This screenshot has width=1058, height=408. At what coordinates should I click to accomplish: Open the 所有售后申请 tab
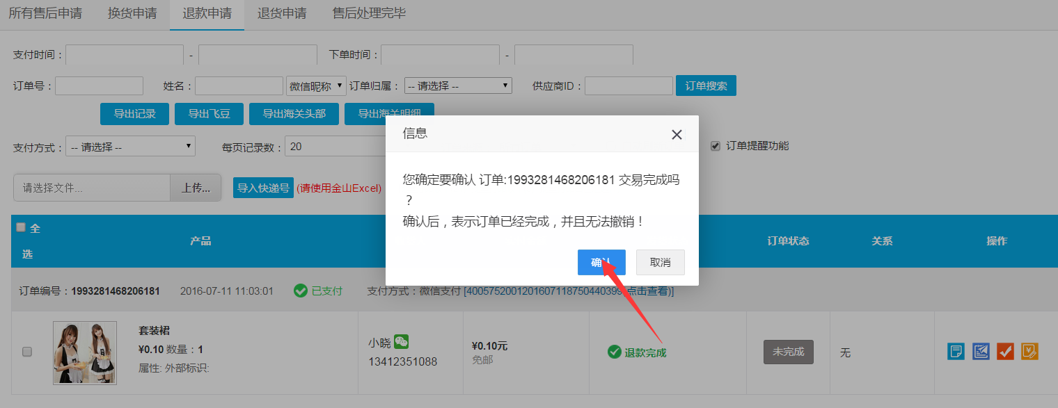coord(46,13)
